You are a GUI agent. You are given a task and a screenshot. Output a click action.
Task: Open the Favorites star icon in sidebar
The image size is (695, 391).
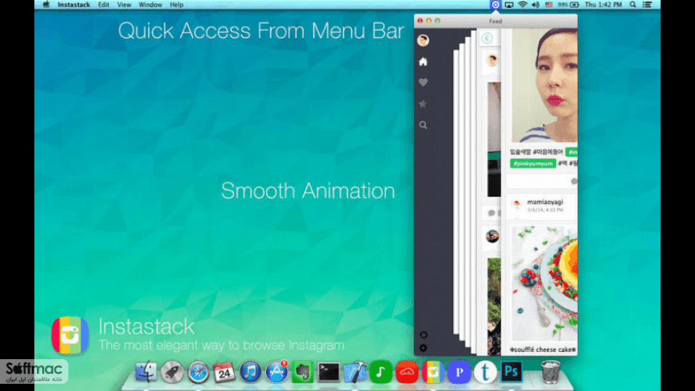point(423,104)
